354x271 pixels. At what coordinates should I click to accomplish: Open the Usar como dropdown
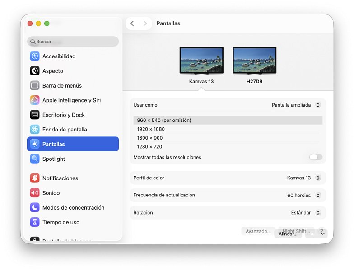click(296, 105)
